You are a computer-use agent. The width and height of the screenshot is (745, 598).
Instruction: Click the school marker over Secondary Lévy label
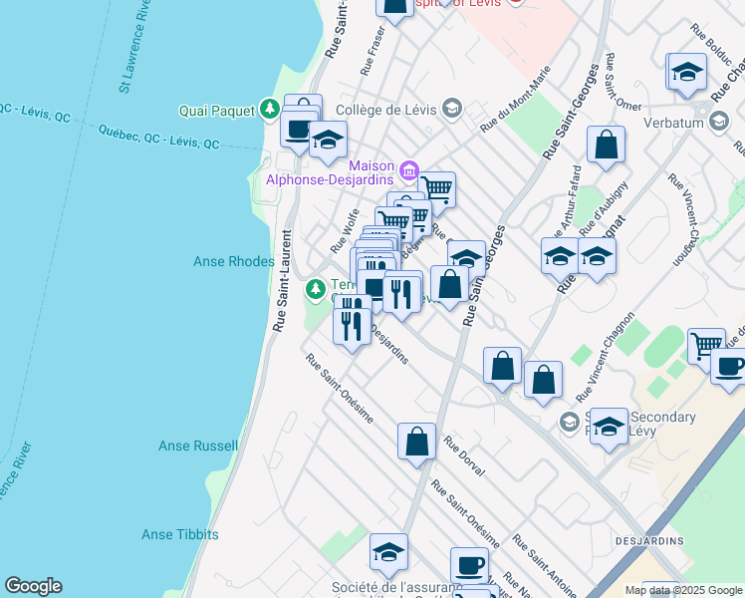click(609, 429)
